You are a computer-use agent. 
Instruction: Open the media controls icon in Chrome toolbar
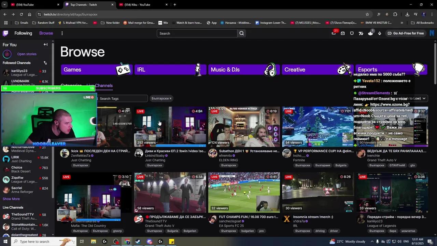(416, 14)
